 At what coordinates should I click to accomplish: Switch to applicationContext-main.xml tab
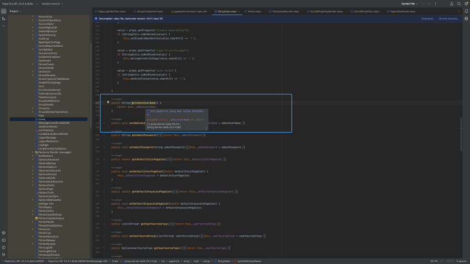[188, 12]
